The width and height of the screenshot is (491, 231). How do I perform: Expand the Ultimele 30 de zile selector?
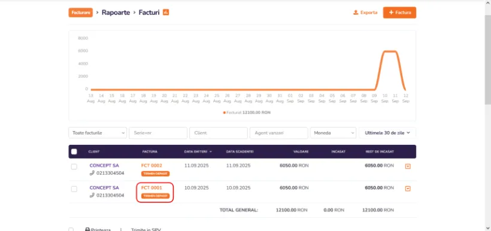[x=387, y=133]
